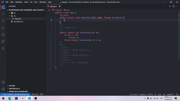This screenshot has width=180, height=101.
Task: Open Microsoft Edge from taskbar
Action: 10,98
